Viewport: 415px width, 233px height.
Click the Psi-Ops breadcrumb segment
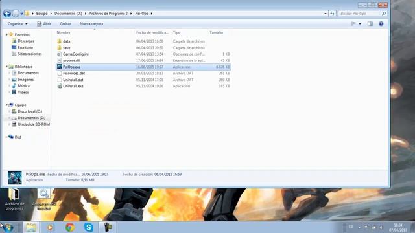pyautogui.click(x=141, y=14)
